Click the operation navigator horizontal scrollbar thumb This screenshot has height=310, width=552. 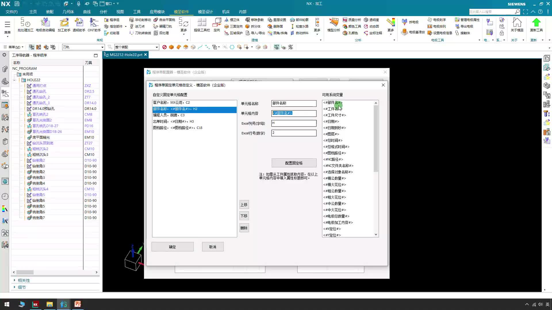click(x=25, y=272)
